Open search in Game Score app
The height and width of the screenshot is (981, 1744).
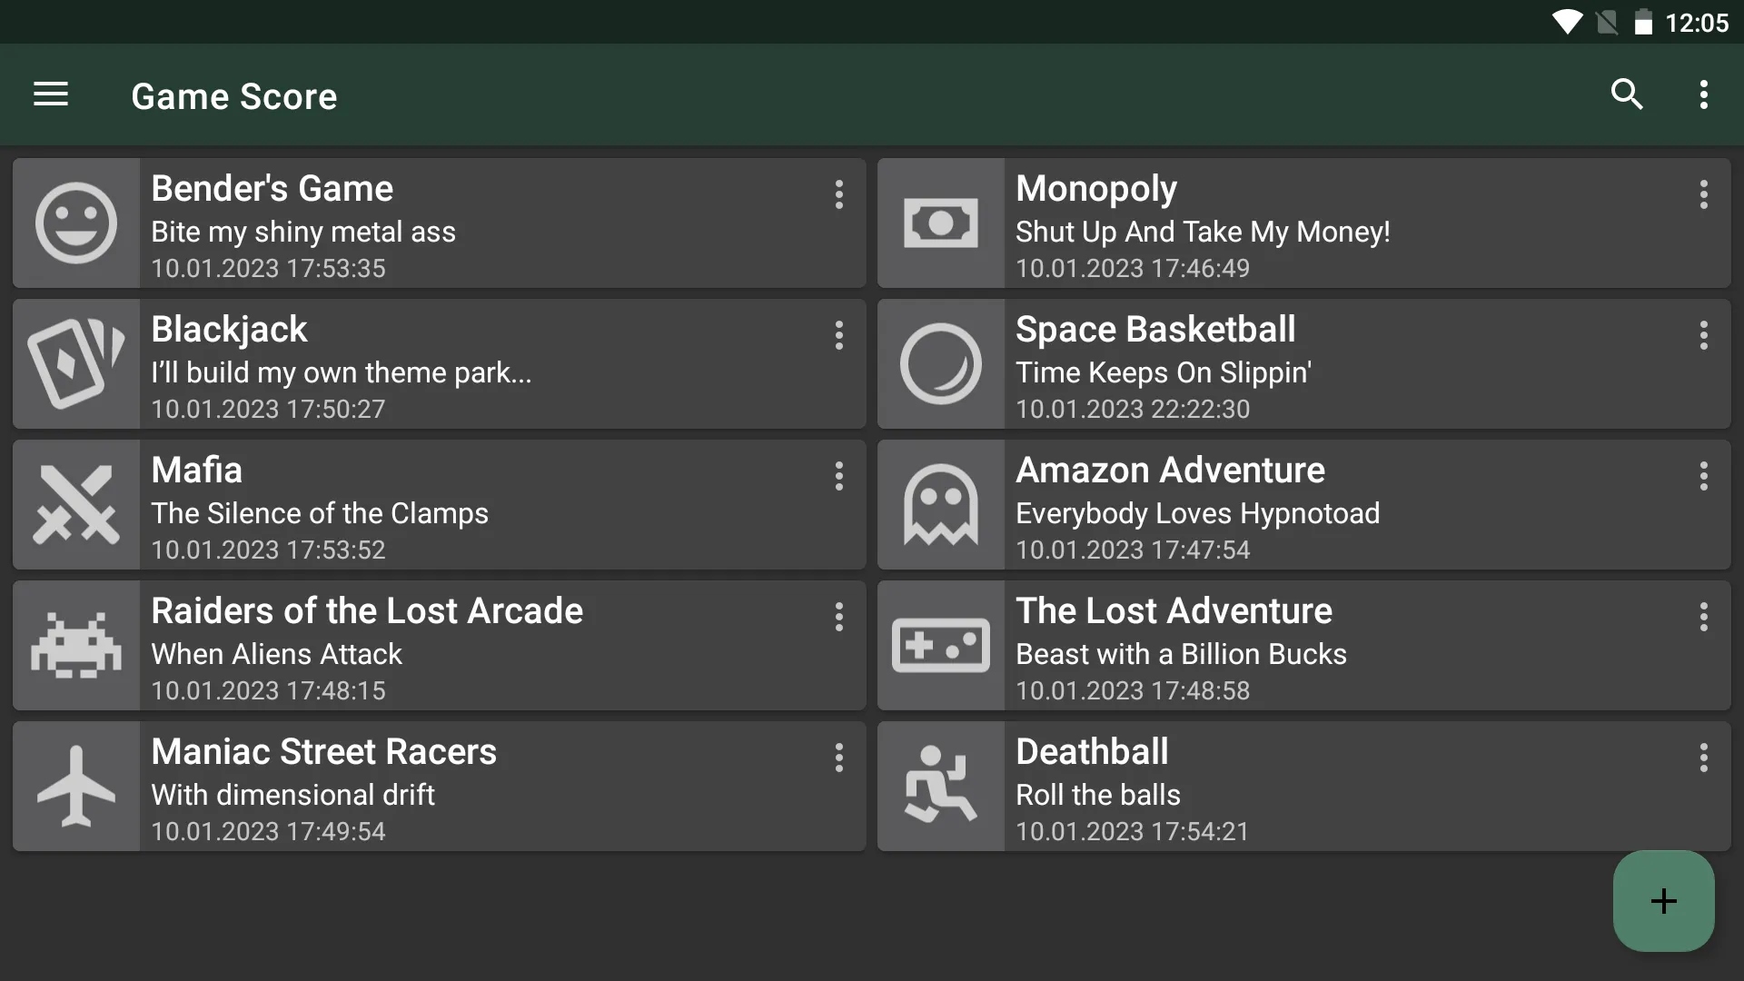pyautogui.click(x=1627, y=94)
